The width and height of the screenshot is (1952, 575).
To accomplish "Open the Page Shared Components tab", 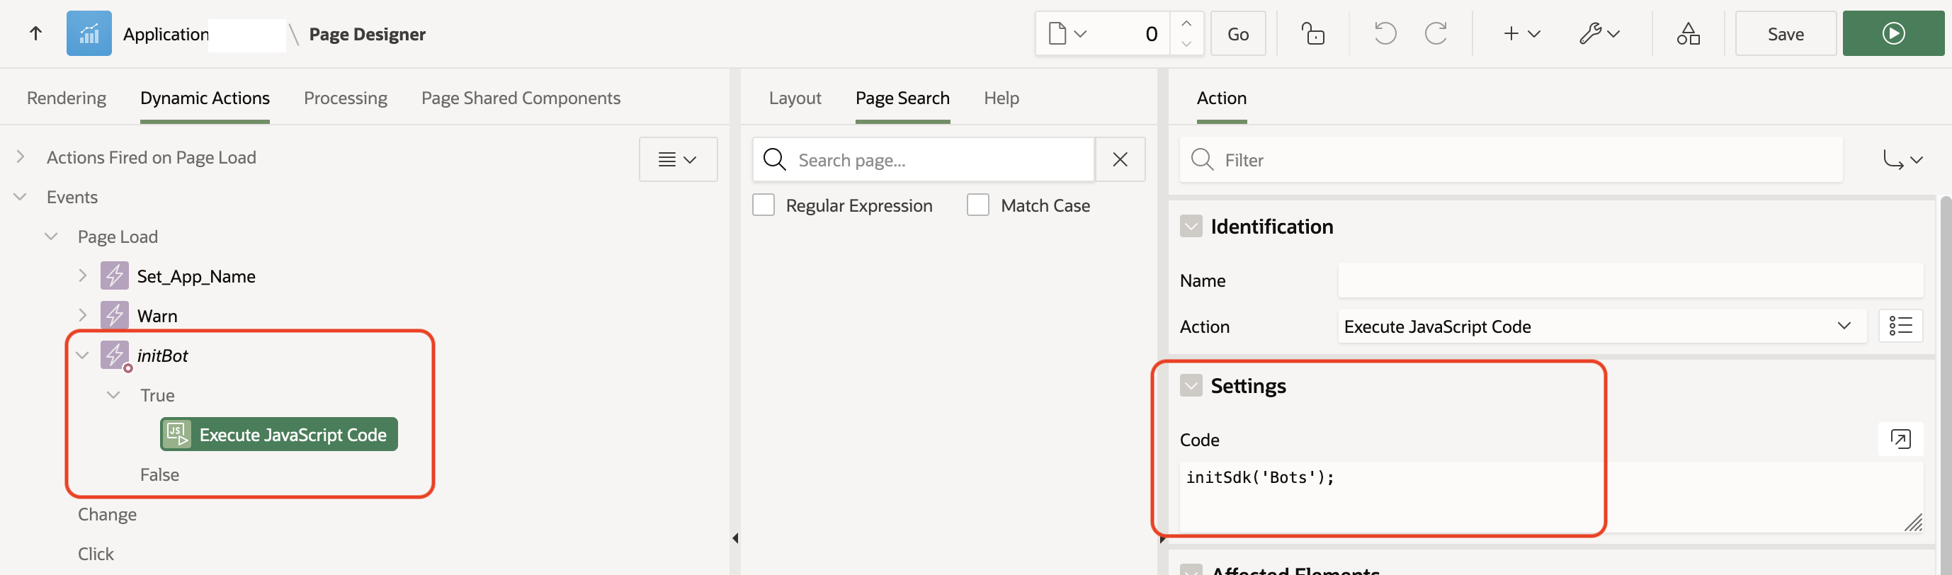I will [x=521, y=98].
